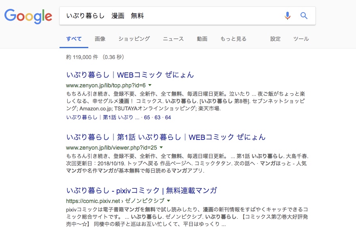Image resolution: width=356 pixels, height=239 pixels.
Task: Select the すべて tab
Action: [x=74, y=39]
